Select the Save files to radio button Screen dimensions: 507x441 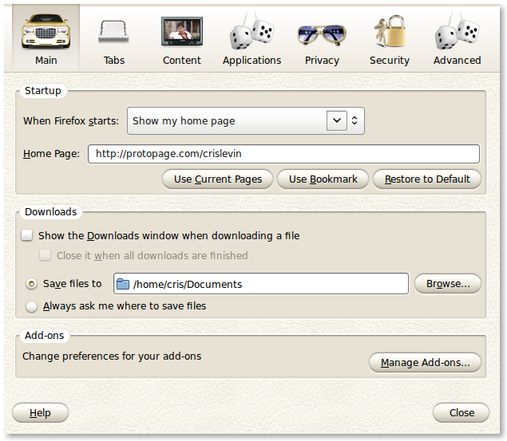pos(31,284)
